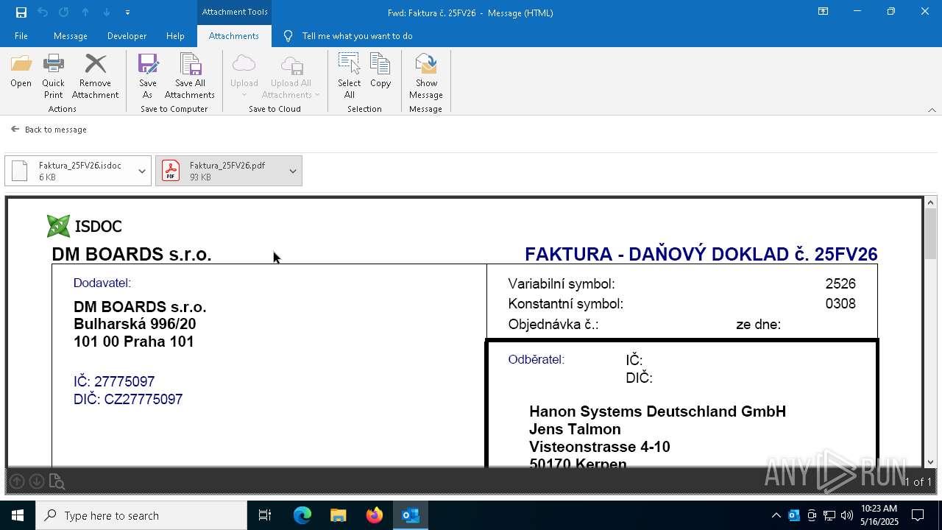Click the previous page icon in preview bar

(x=17, y=481)
